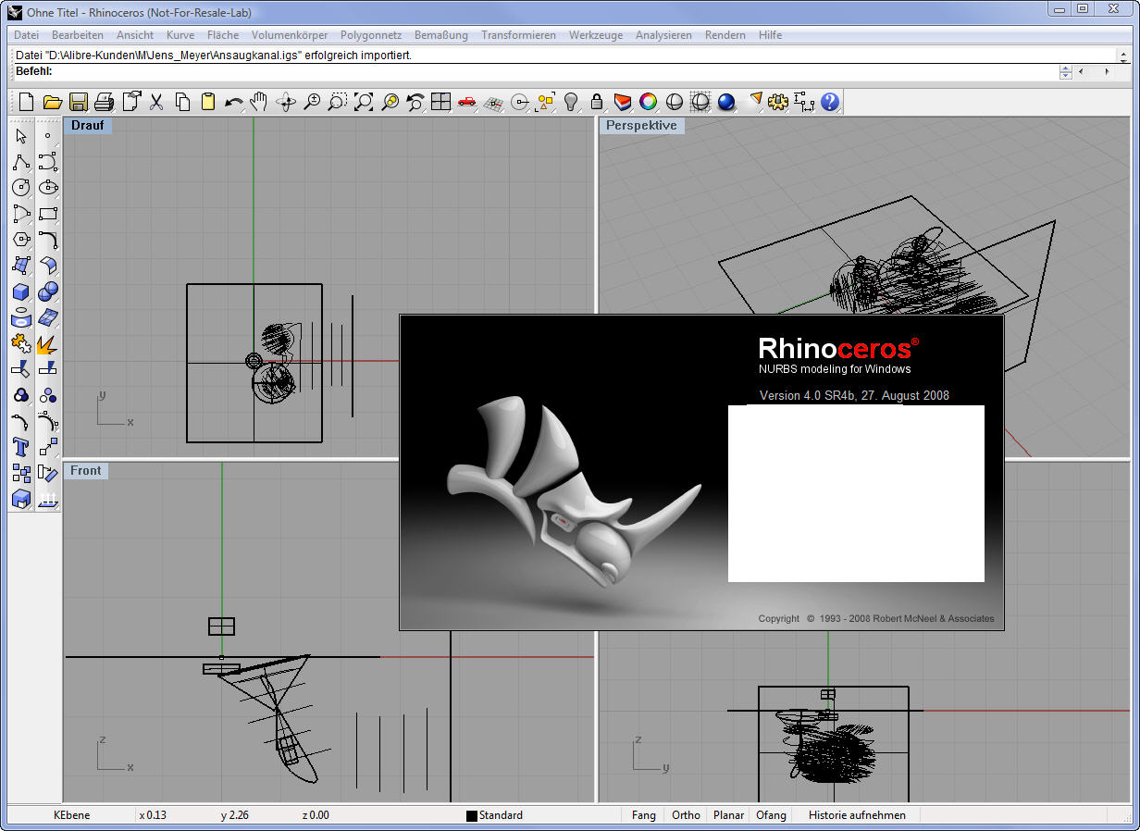Click the Perspektive viewport title label

pos(641,125)
